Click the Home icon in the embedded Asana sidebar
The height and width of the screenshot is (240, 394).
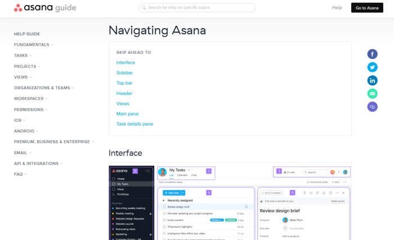pyautogui.click(x=114, y=179)
